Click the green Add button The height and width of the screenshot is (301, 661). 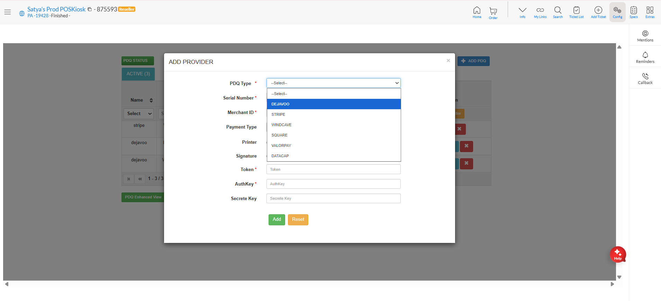tap(277, 219)
